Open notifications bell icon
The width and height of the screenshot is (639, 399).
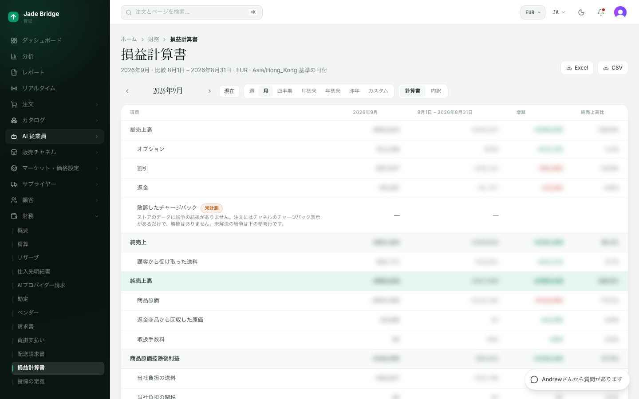pyautogui.click(x=601, y=12)
